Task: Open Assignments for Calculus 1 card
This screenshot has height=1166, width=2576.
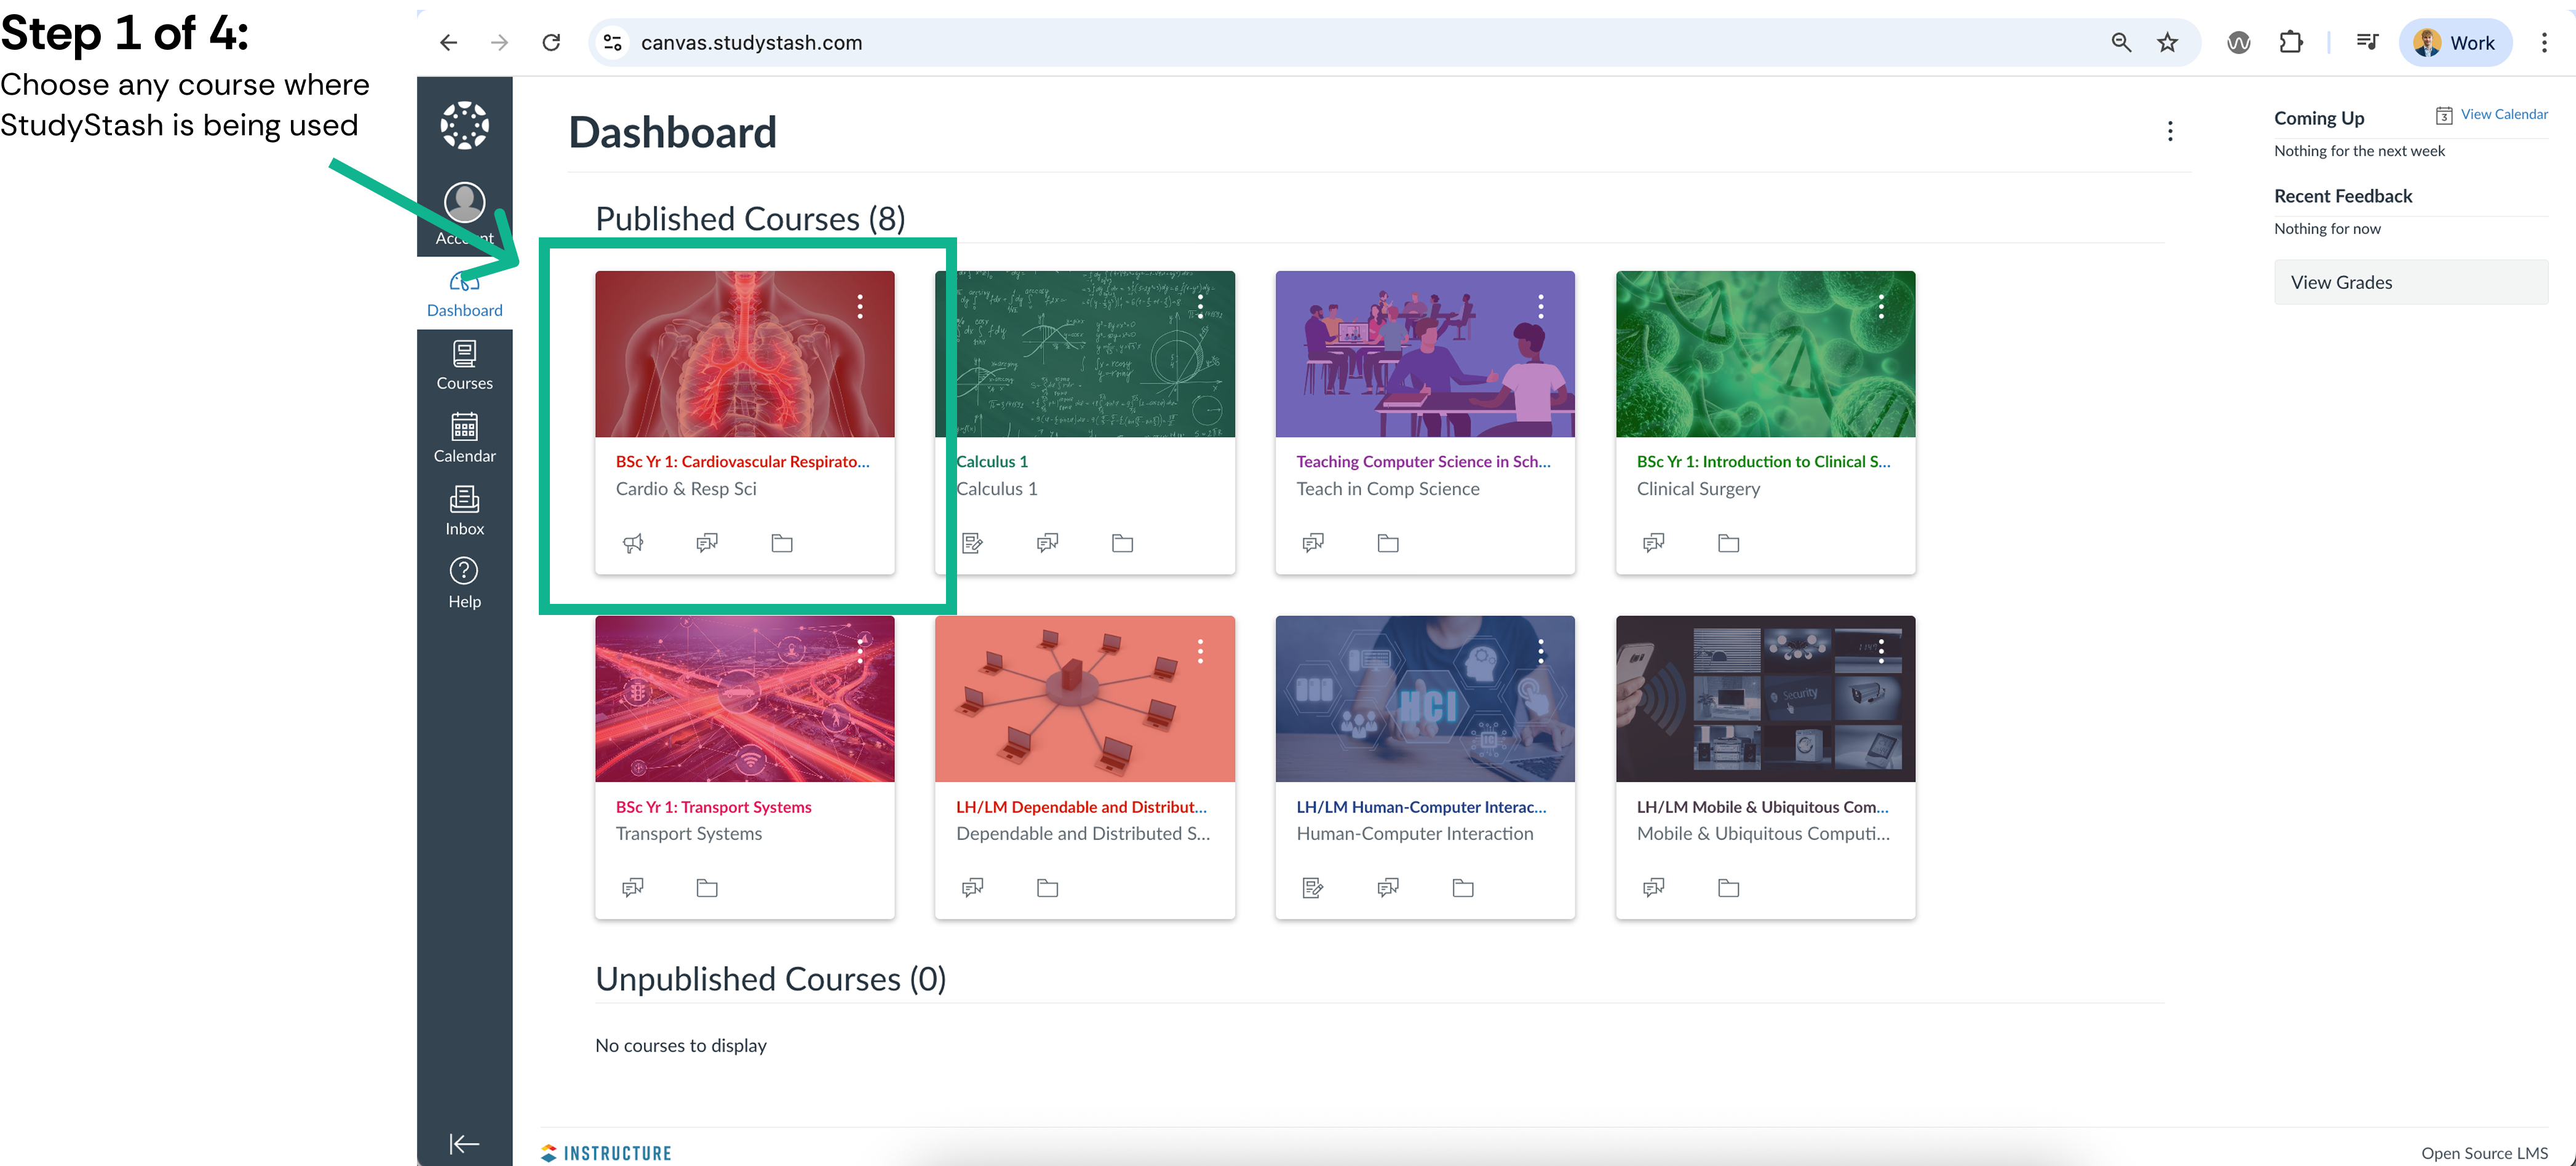Action: click(x=972, y=543)
